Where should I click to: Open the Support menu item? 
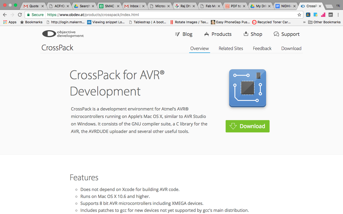point(286,34)
